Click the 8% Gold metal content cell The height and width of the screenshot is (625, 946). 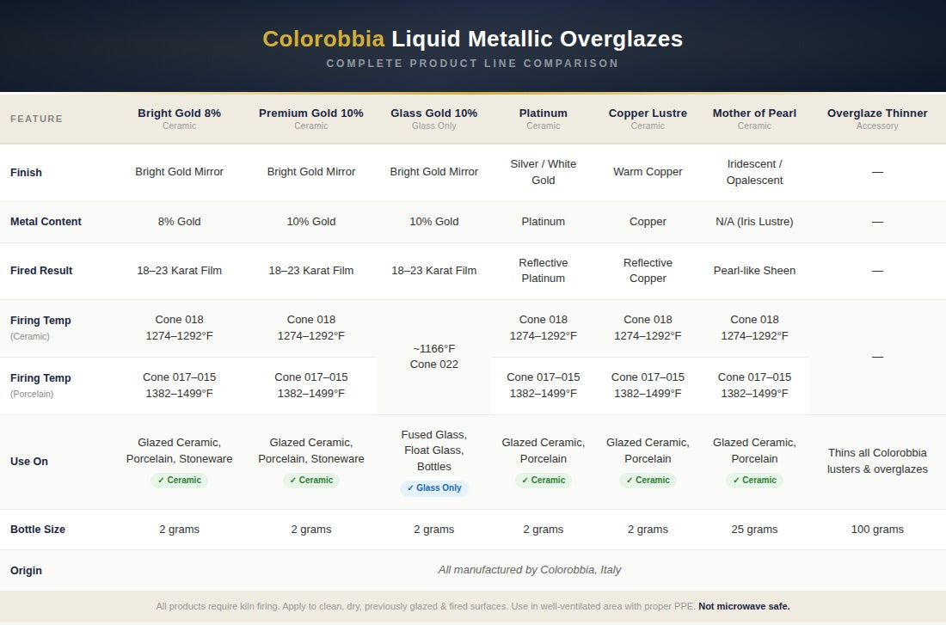tap(179, 222)
